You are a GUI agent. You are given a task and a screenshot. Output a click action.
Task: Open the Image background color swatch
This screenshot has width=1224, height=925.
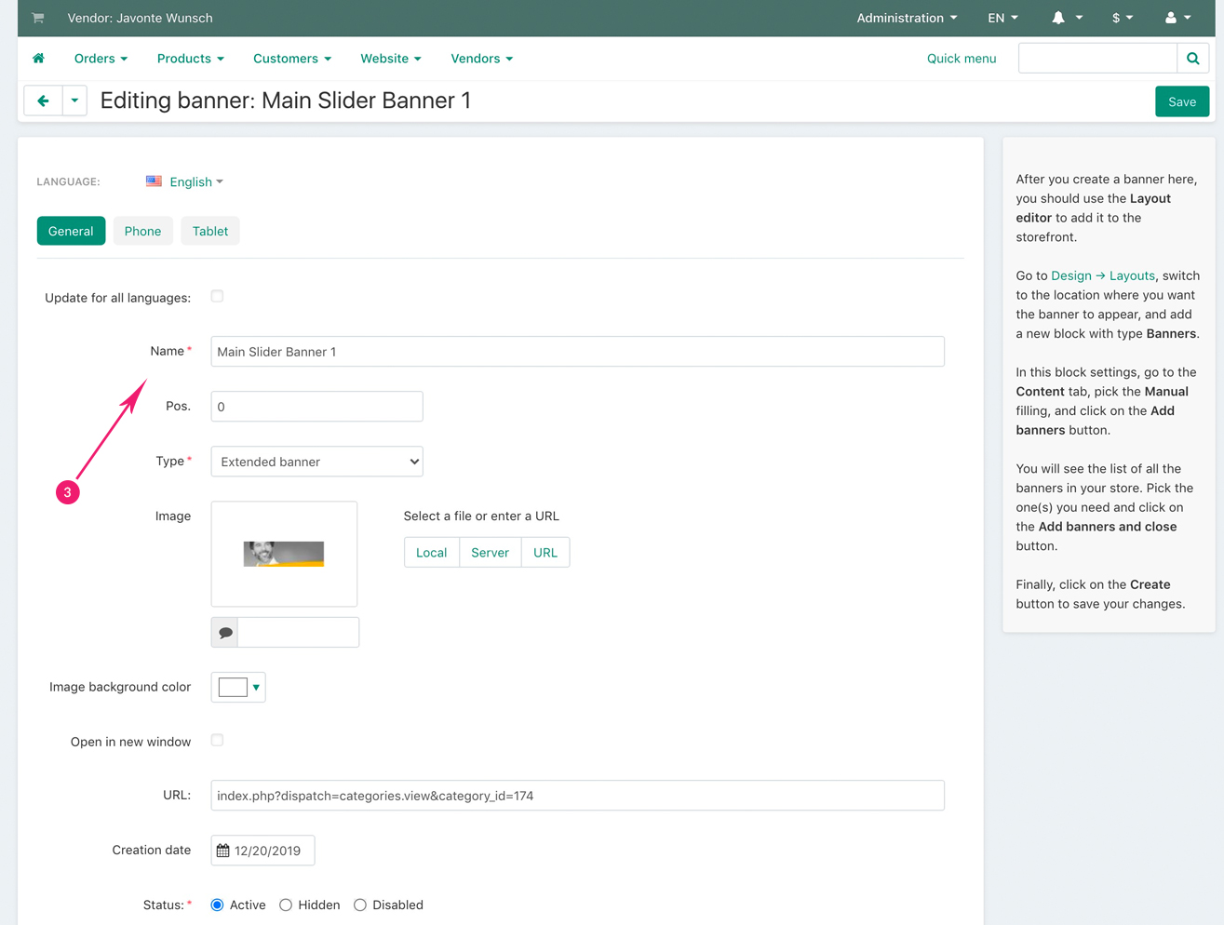pos(238,688)
